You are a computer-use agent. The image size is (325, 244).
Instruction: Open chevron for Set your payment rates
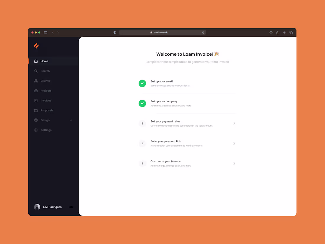click(x=234, y=123)
